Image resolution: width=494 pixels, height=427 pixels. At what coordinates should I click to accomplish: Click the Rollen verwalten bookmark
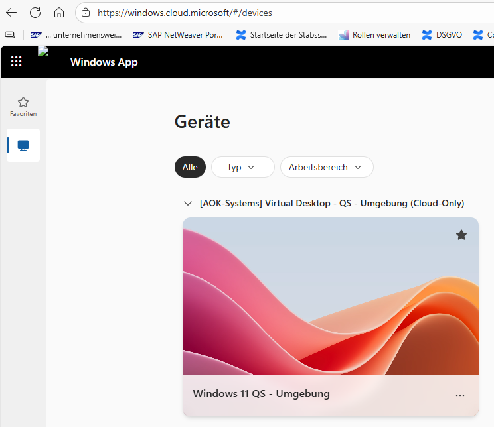pos(374,35)
